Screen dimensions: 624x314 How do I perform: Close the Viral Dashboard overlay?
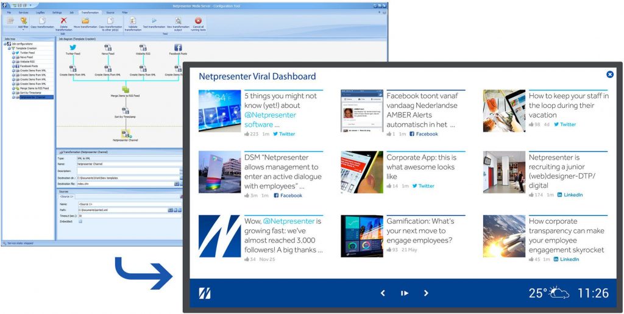click(609, 74)
